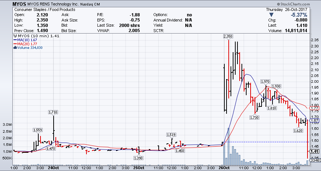The image size is (321, 171).
Task: Click the red 1.77 MA(20) axis tag
Action: (x=314, y=108)
